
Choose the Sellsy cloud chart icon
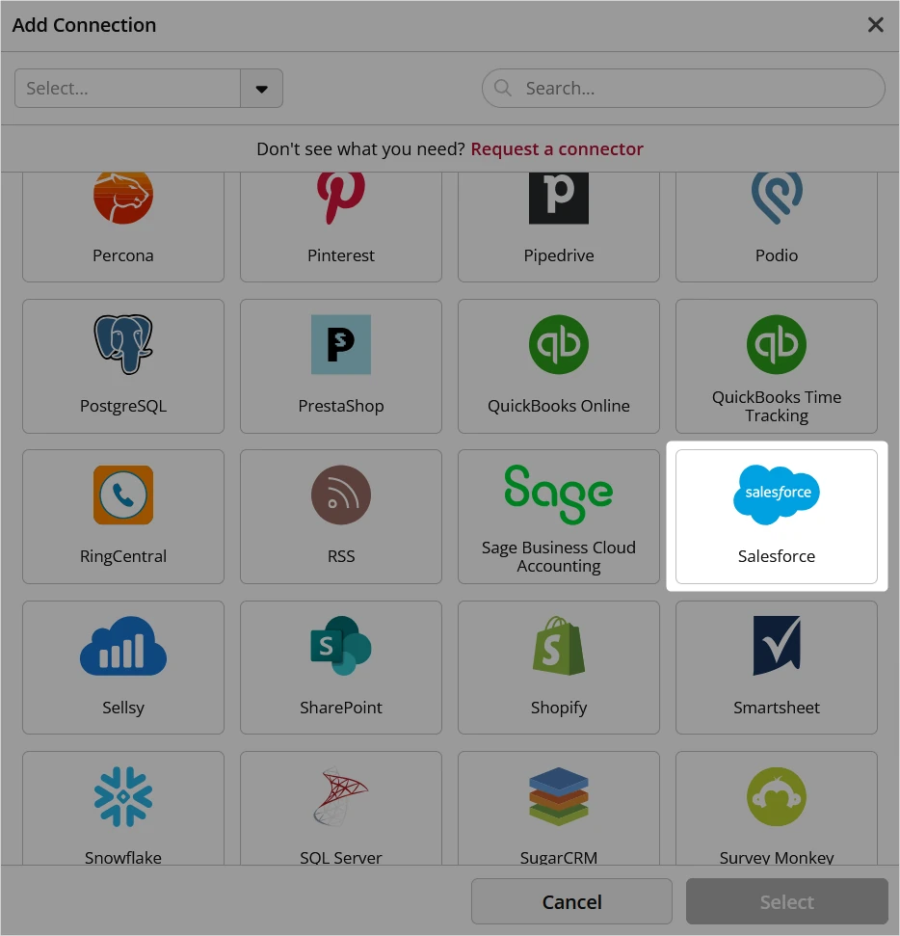123,646
